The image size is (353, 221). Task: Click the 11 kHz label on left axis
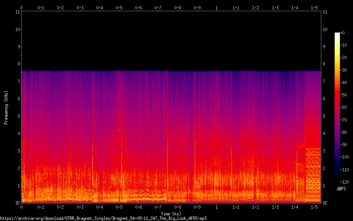coord(17,12)
